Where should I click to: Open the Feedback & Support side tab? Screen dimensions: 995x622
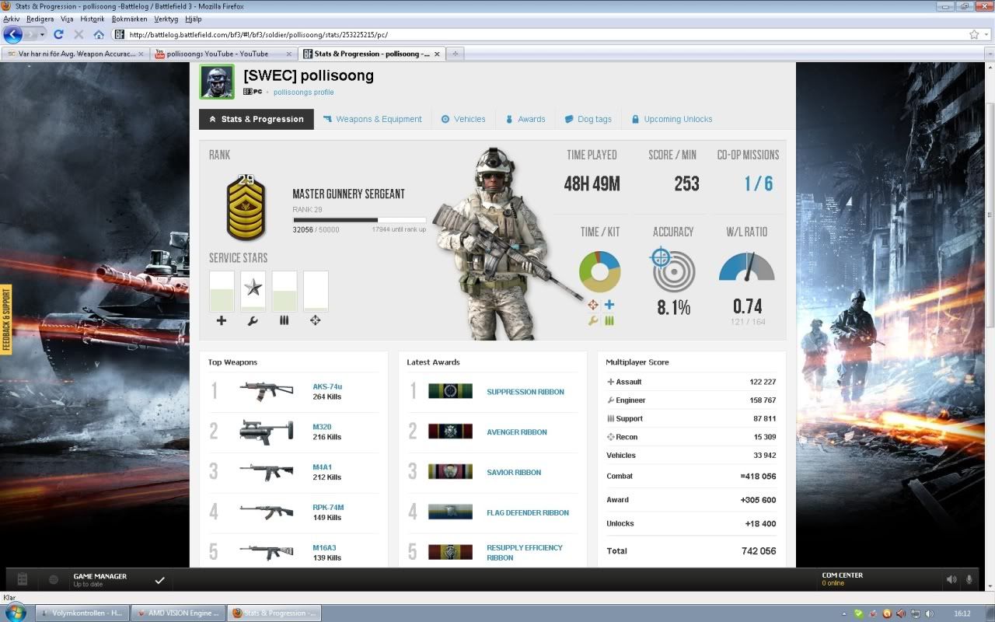pyautogui.click(x=6, y=320)
